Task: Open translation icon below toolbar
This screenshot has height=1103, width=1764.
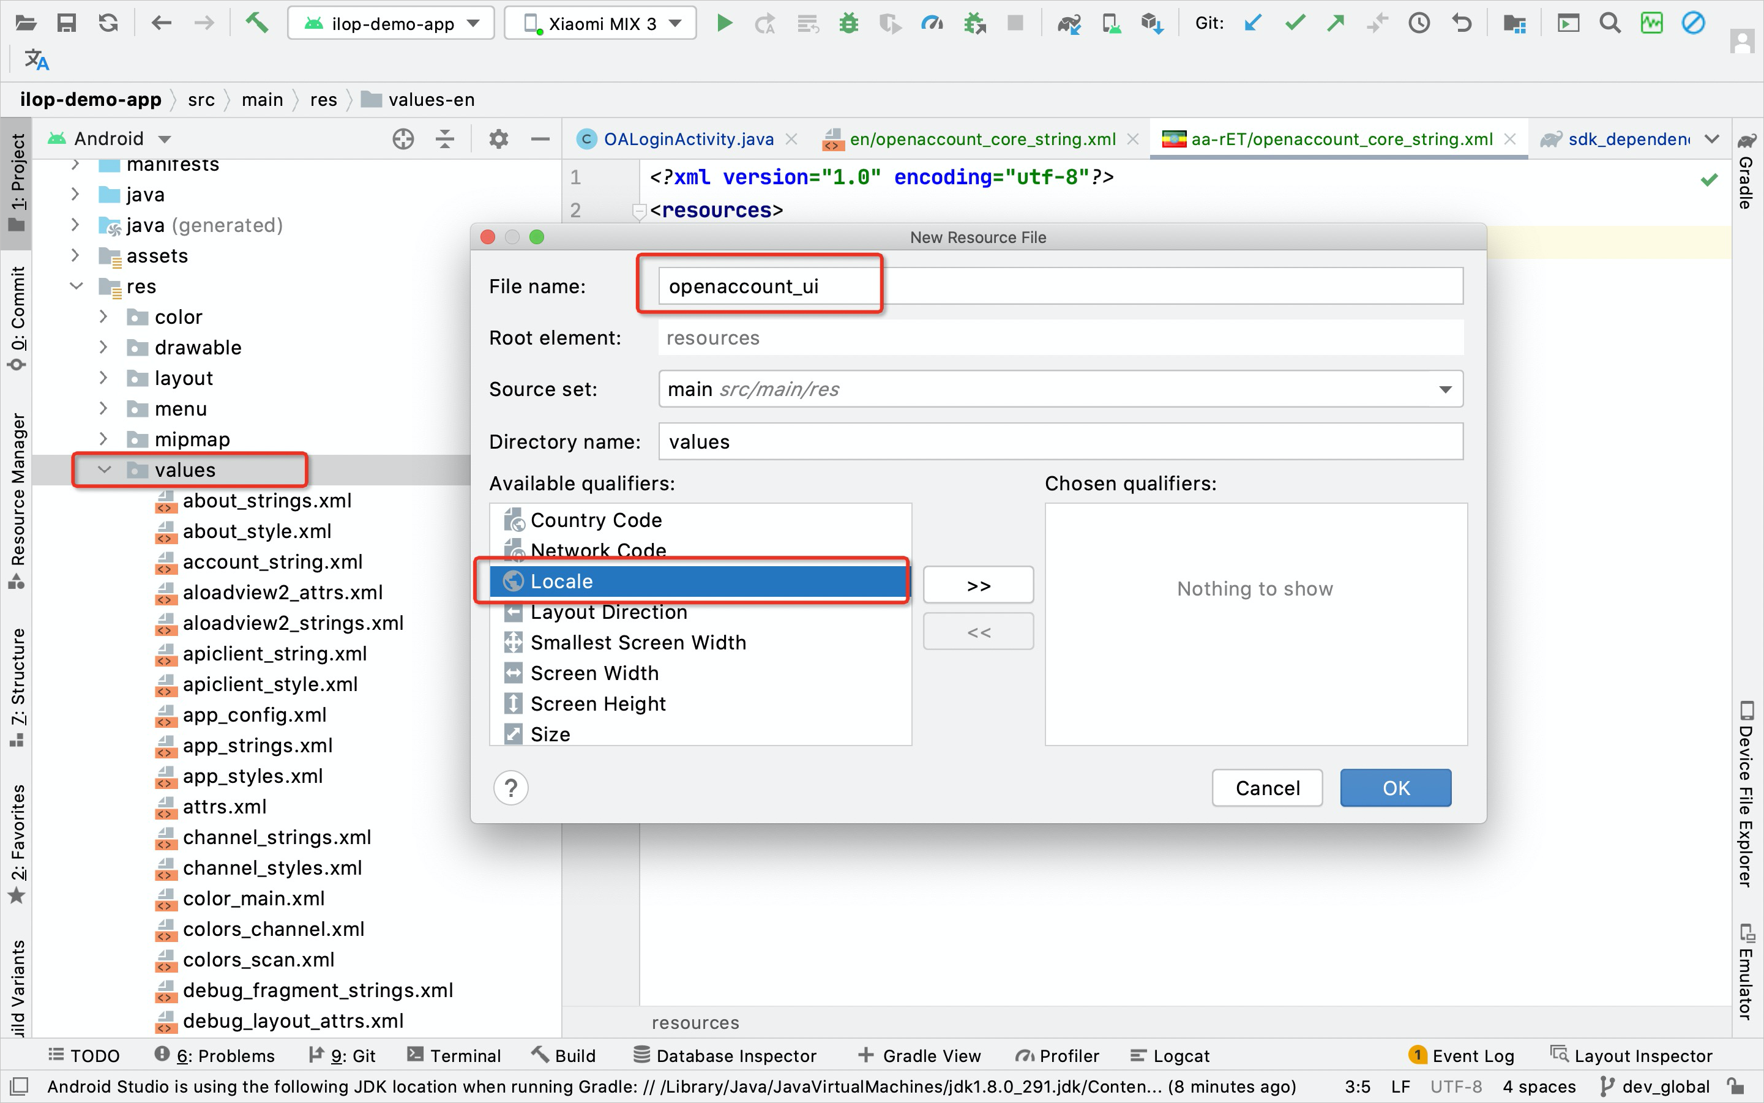Action: [37, 60]
